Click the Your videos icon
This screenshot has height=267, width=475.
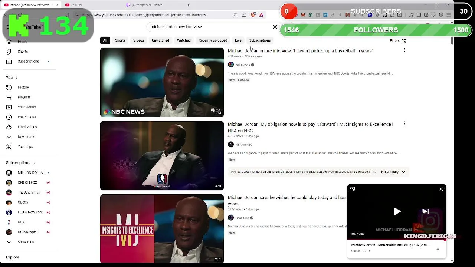click(x=9, y=107)
